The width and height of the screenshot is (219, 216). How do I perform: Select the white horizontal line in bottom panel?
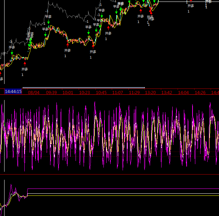coord(122,195)
